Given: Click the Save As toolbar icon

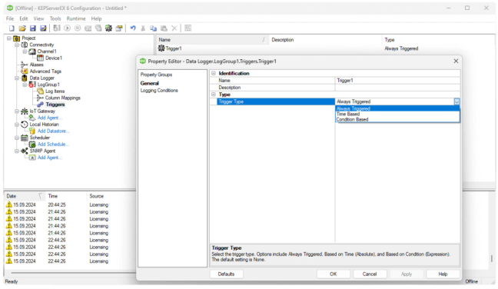Looking at the screenshot, I should (43, 28).
